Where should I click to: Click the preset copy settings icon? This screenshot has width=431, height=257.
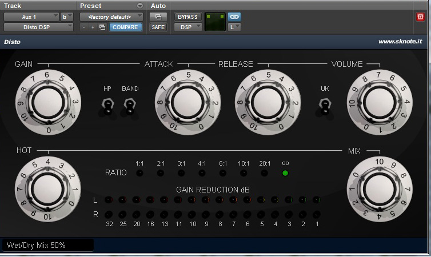pos(102,27)
